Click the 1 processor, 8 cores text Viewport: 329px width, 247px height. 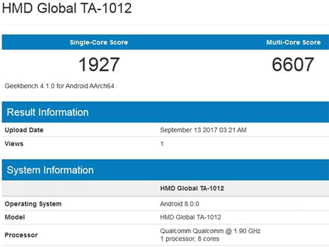(190, 239)
